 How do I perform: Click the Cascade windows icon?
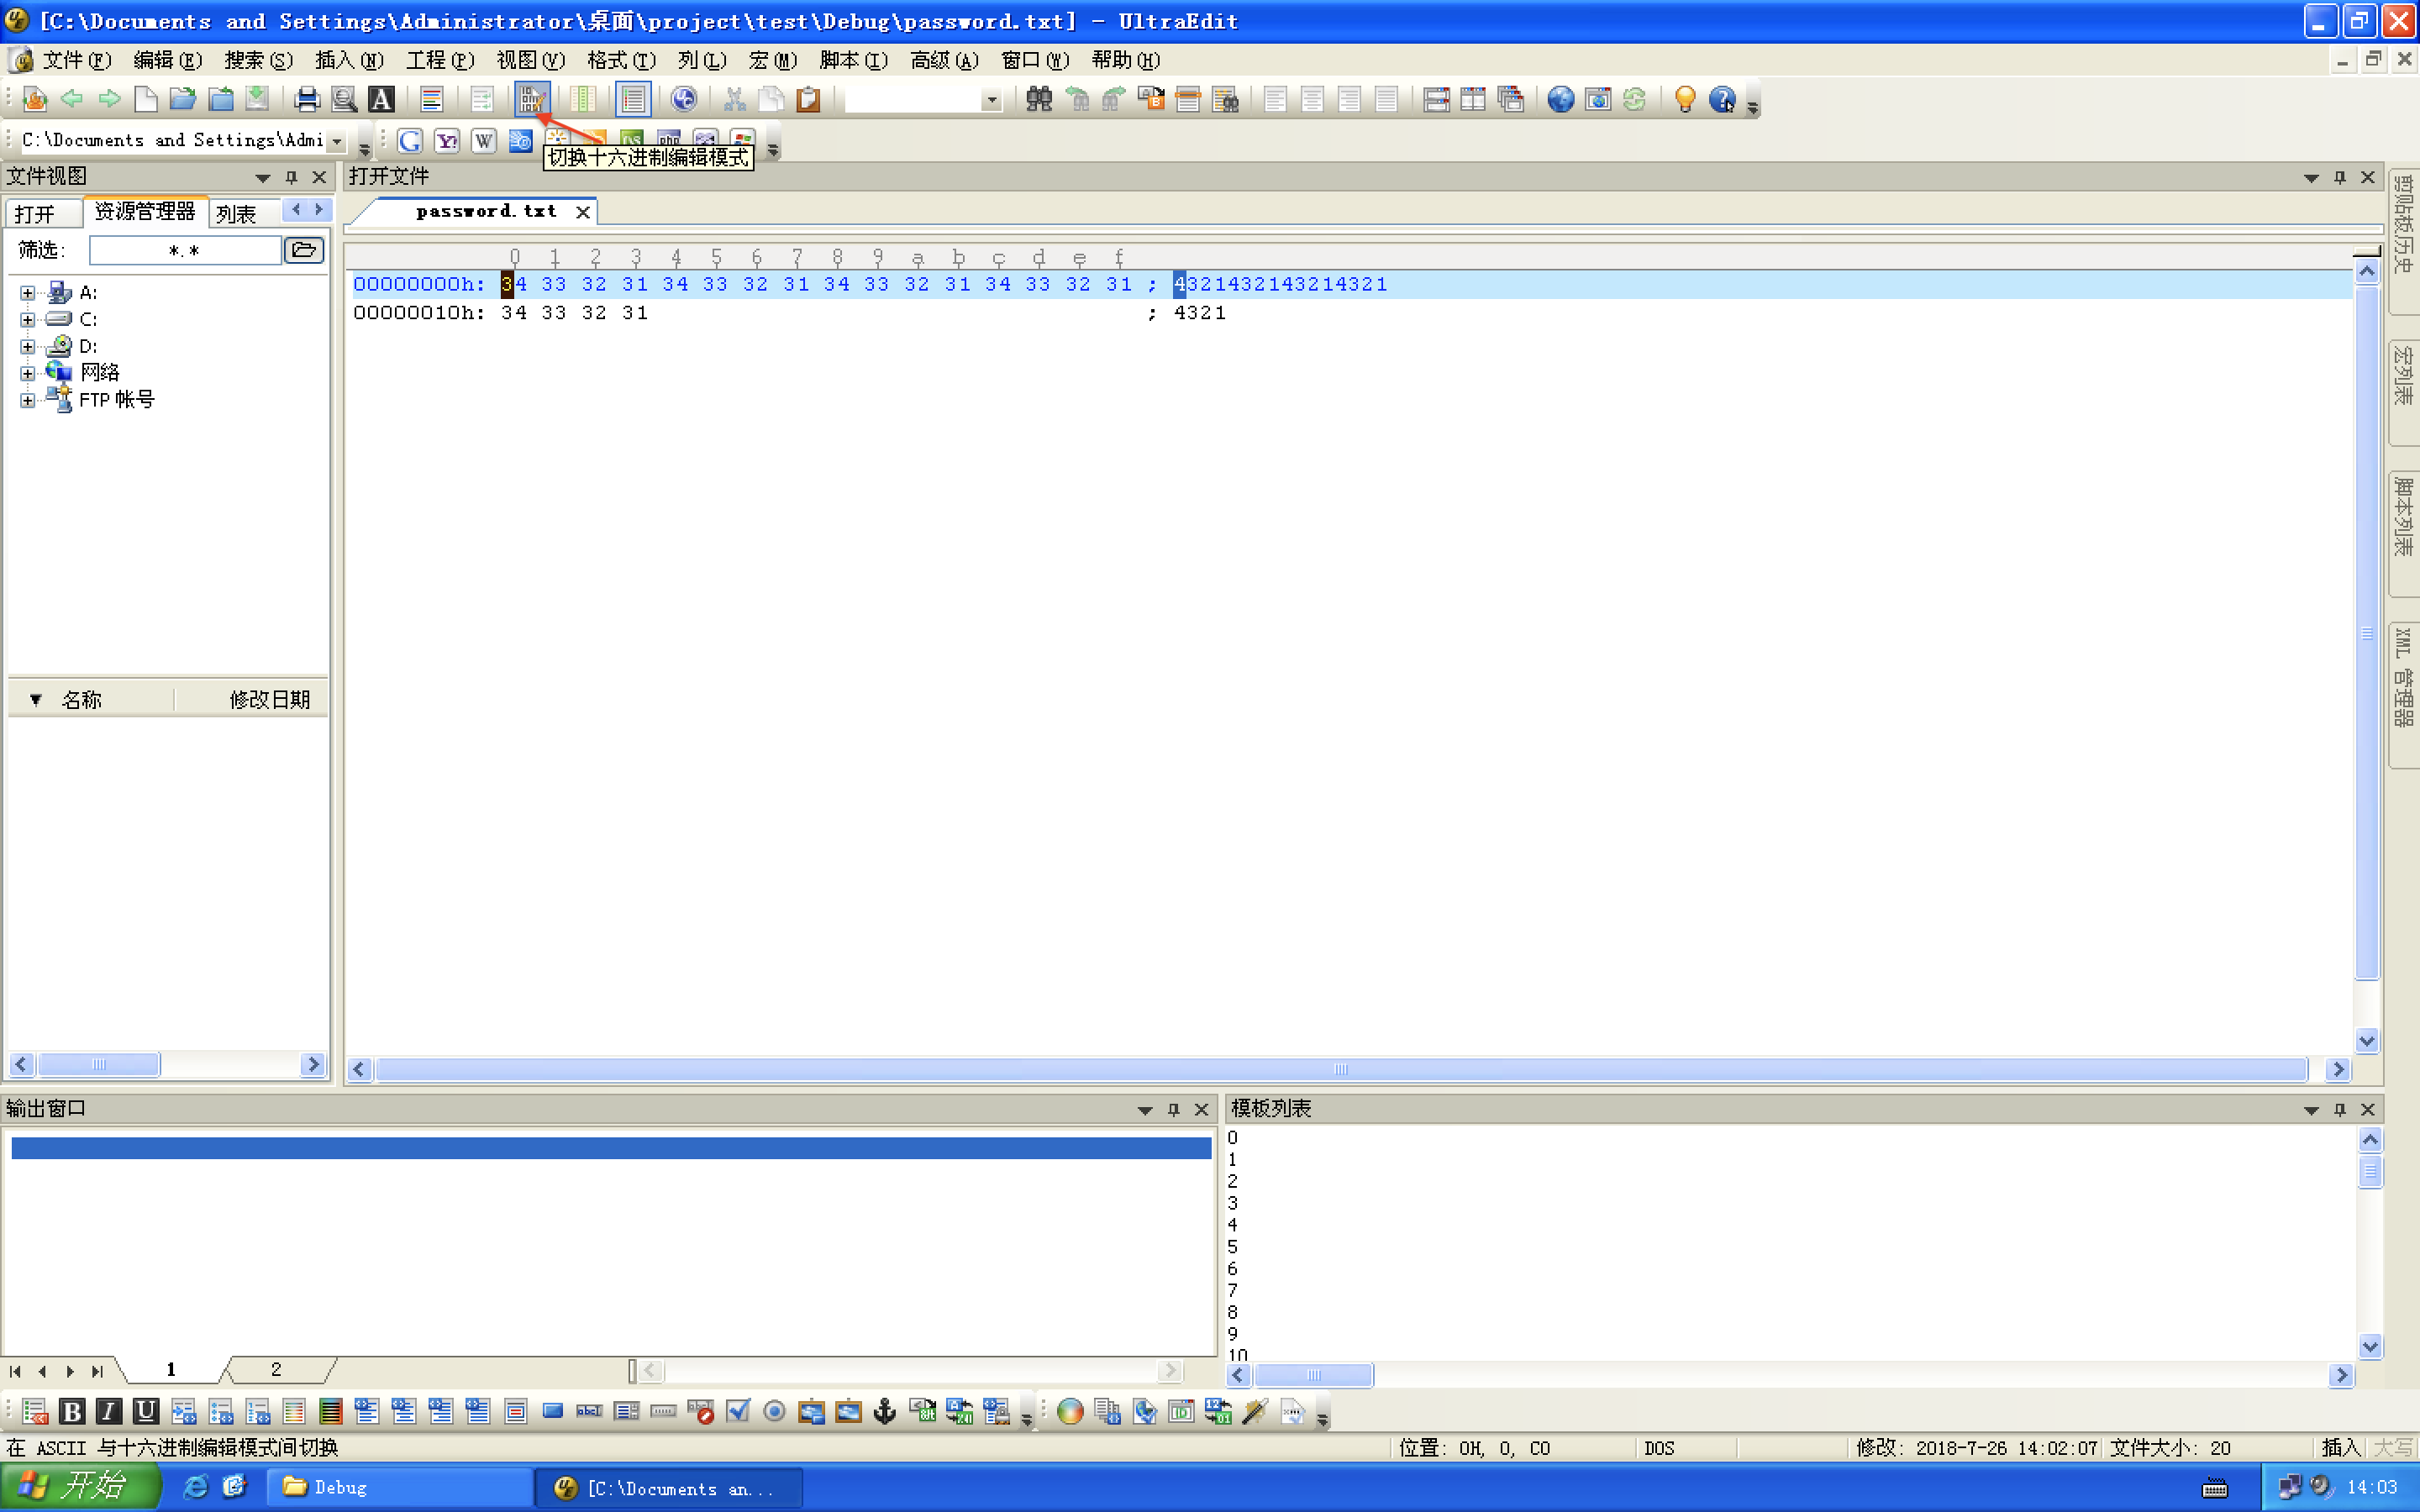(x=1511, y=99)
